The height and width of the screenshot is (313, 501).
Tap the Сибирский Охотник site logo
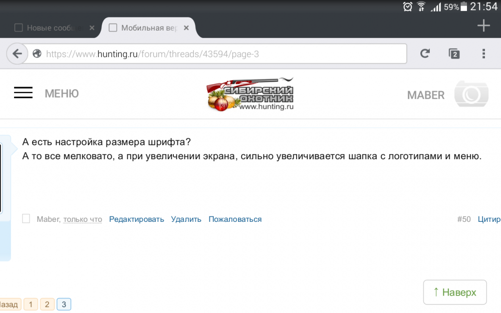point(250,94)
